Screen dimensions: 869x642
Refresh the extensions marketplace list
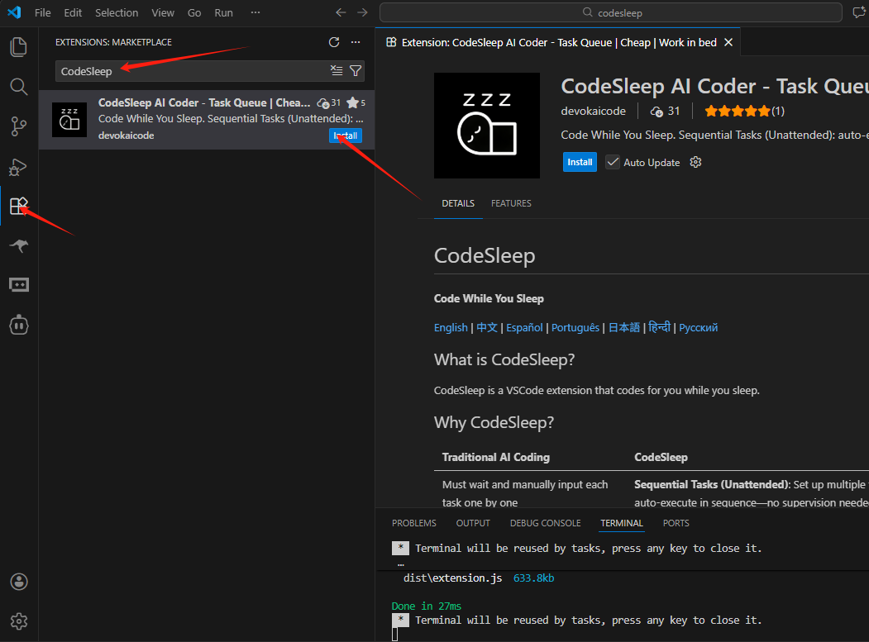[334, 42]
